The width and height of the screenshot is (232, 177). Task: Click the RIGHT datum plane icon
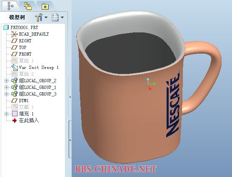pyautogui.click(x=14, y=41)
